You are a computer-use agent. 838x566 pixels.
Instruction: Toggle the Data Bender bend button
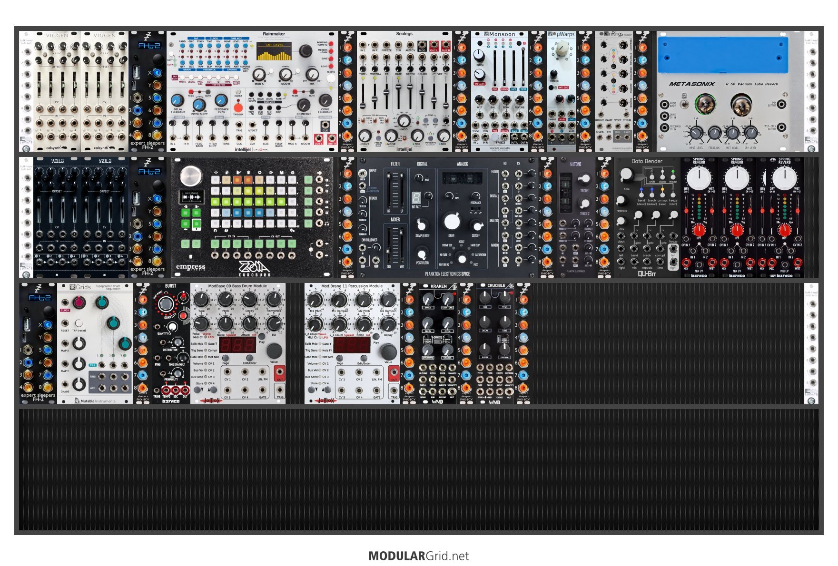[641, 195]
